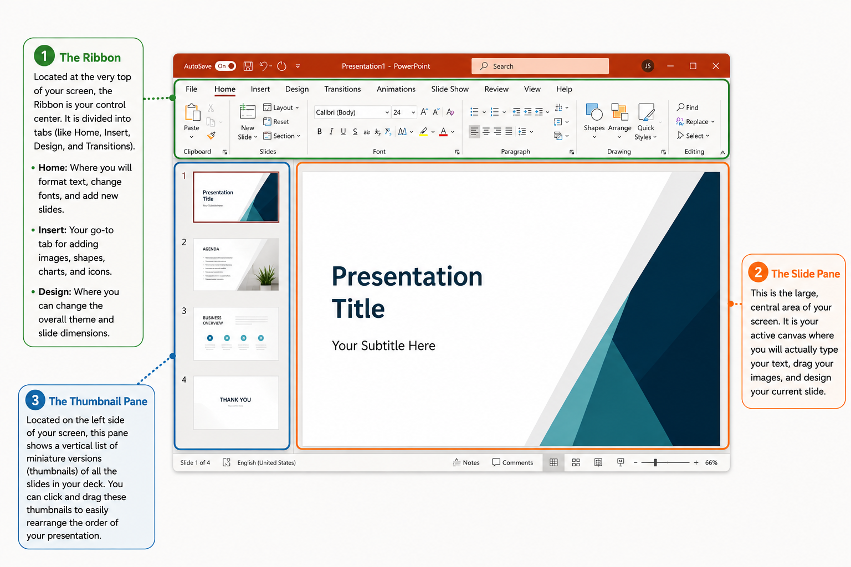Justify text in Paragraph group

pyautogui.click(x=509, y=131)
